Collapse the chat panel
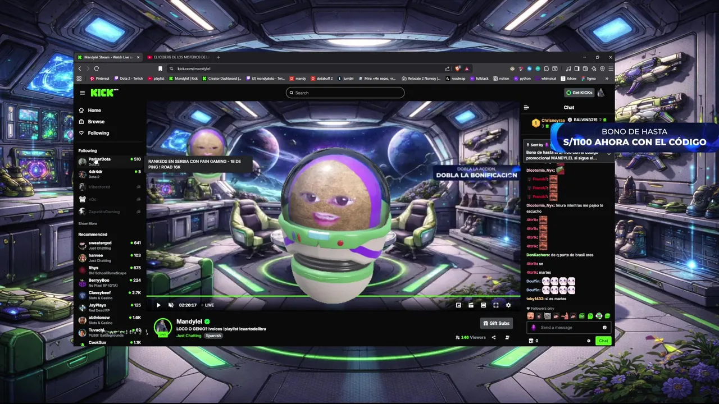The width and height of the screenshot is (719, 404). click(x=526, y=107)
